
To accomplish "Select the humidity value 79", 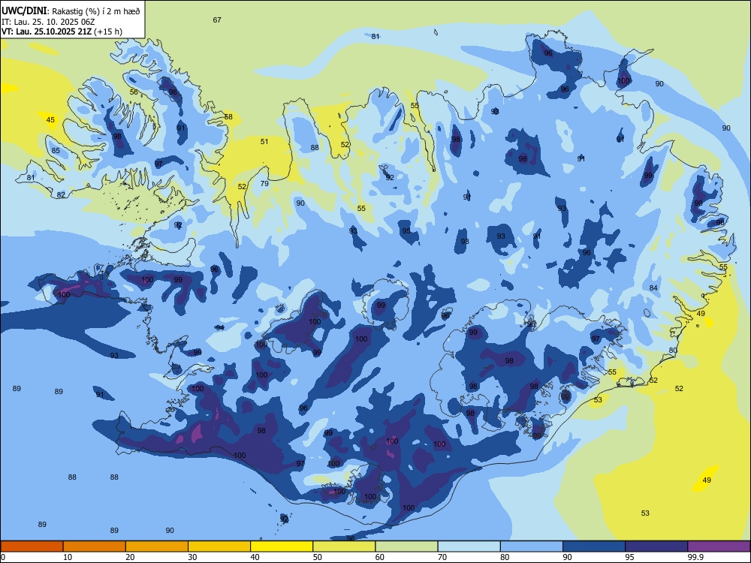I will click(x=264, y=183).
